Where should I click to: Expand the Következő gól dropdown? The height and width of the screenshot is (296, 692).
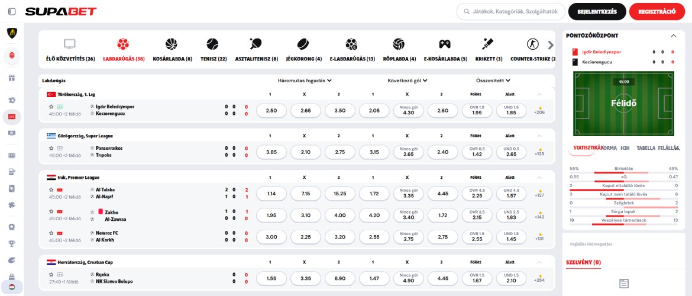coord(408,80)
